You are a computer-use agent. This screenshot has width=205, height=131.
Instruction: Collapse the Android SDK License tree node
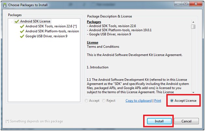click(x=12, y=22)
